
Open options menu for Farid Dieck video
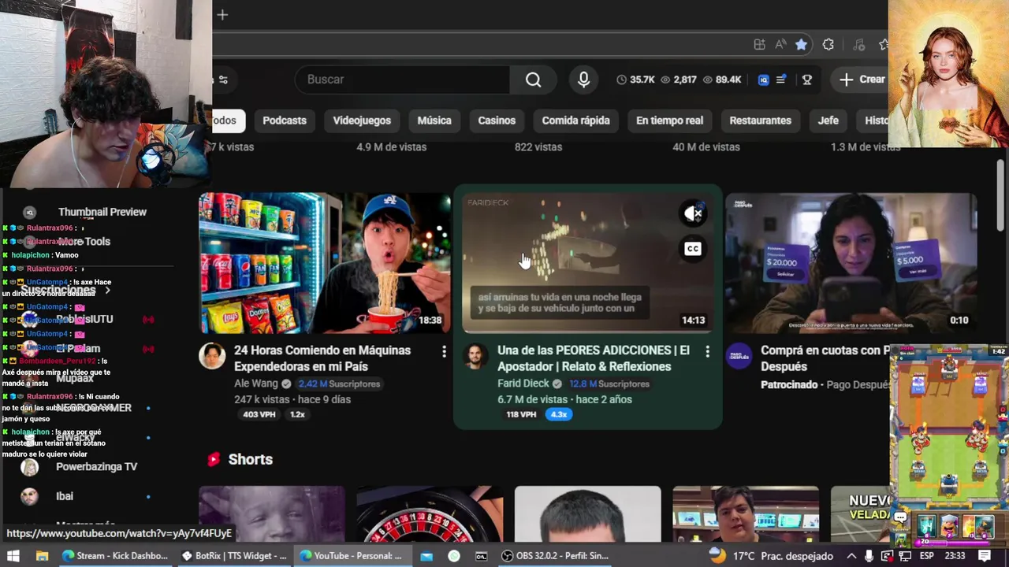click(x=707, y=352)
